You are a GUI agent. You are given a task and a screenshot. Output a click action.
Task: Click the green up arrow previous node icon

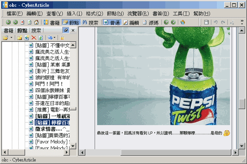tap(166, 22)
